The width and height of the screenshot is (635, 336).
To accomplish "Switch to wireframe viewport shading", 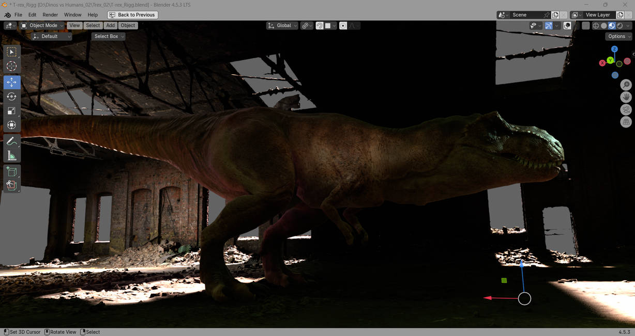I will pyautogui.click(x=596, y=25).
